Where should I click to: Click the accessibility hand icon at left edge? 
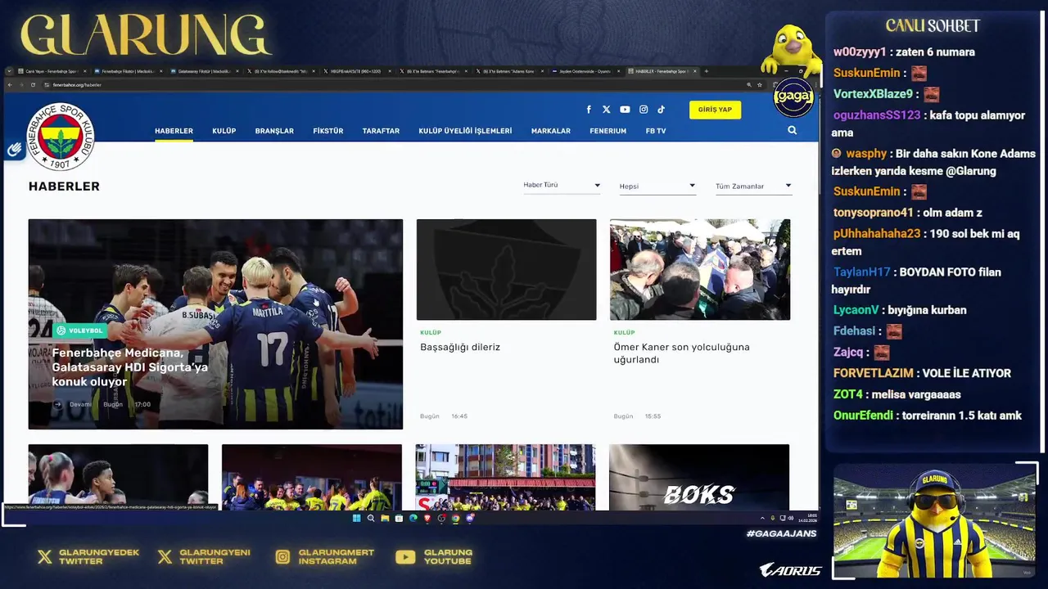pyautogui.click(x=14, y=150)
